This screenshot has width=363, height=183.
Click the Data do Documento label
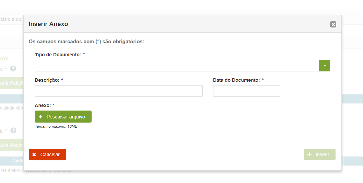click(x=236, y=80)
